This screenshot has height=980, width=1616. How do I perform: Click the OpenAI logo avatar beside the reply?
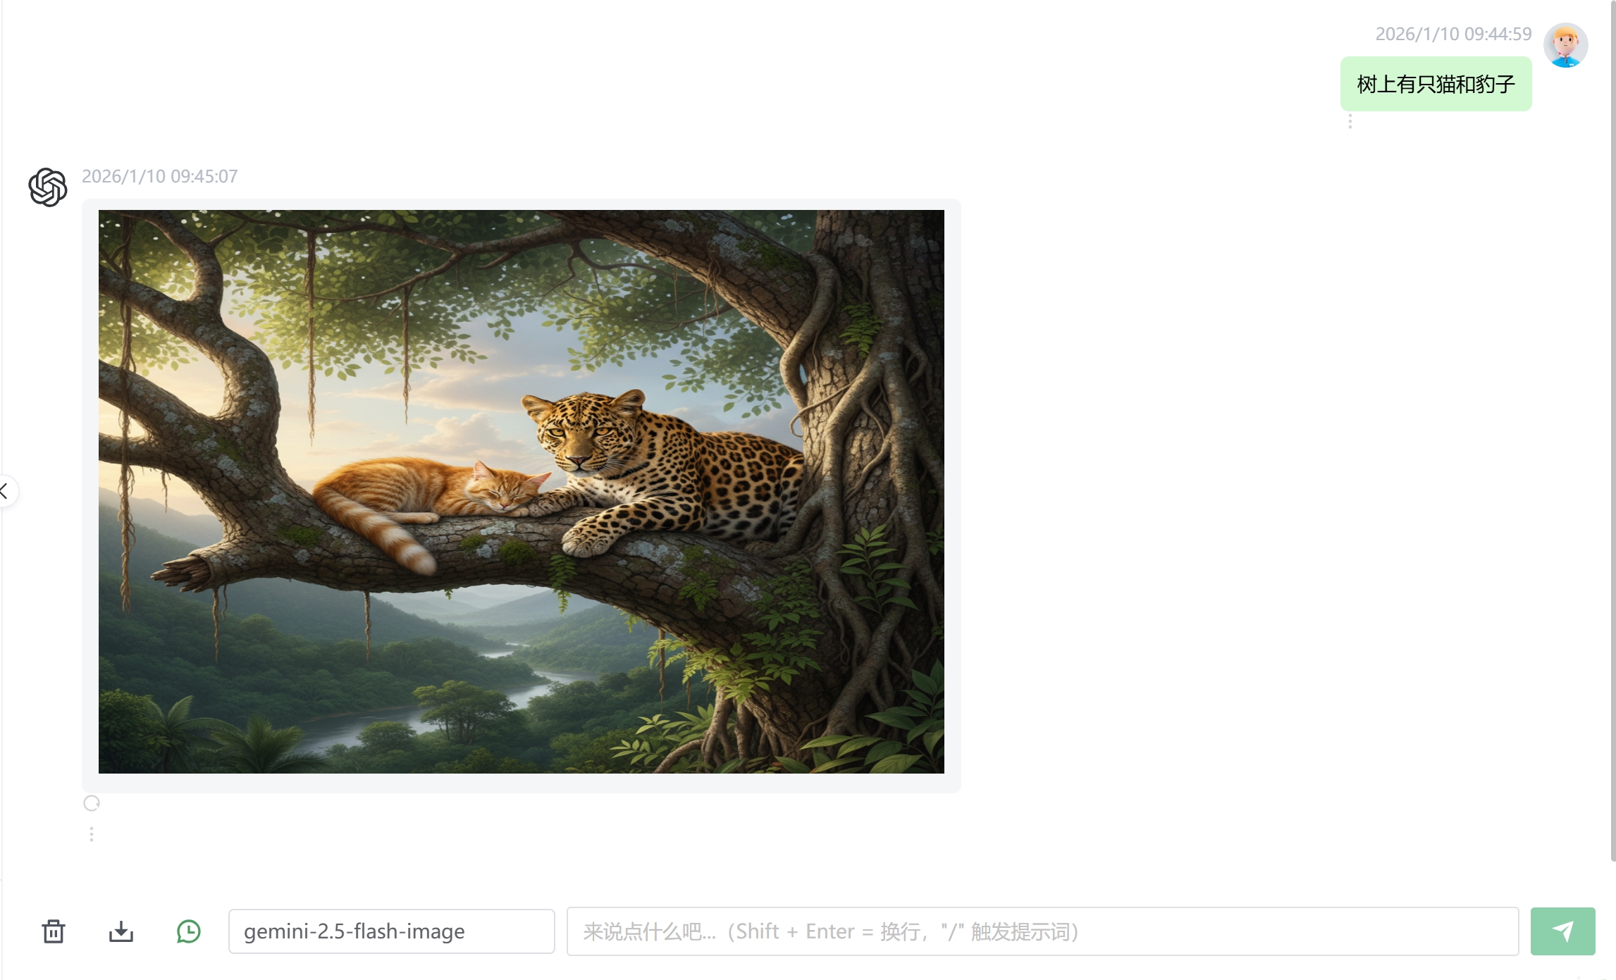pos(48,187)
